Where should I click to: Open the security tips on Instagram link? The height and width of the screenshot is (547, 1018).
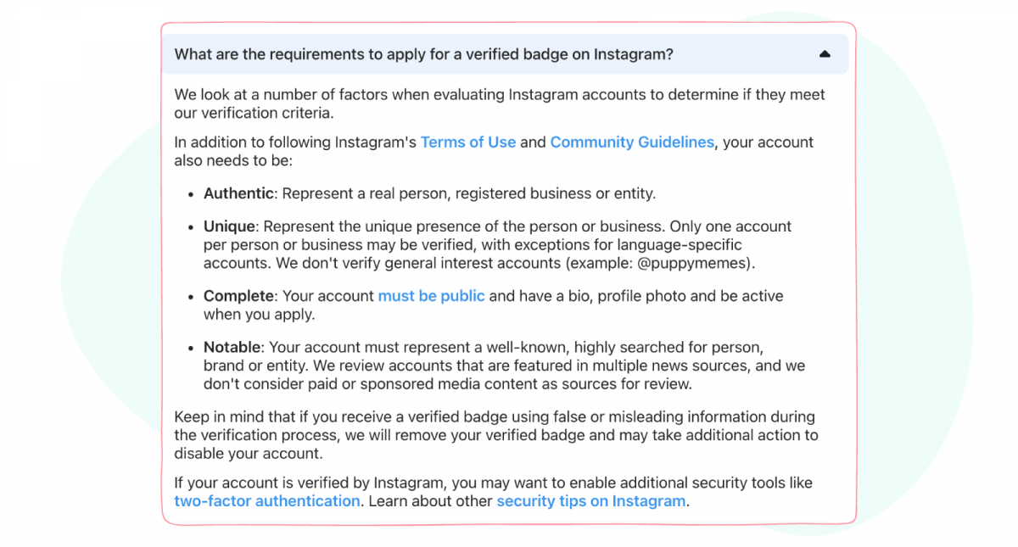coord(590,501)
